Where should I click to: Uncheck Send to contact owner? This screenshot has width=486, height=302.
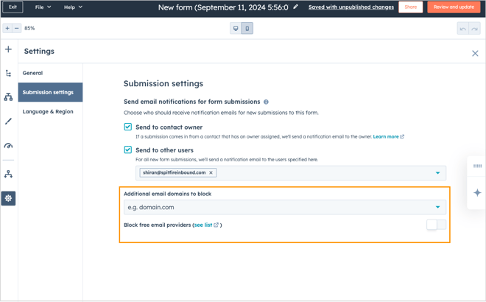[x=127, y=127]
